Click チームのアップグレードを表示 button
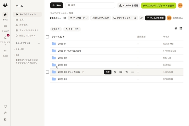The height and width of the screenshot is (126, 189). click(x=158, y=6)
